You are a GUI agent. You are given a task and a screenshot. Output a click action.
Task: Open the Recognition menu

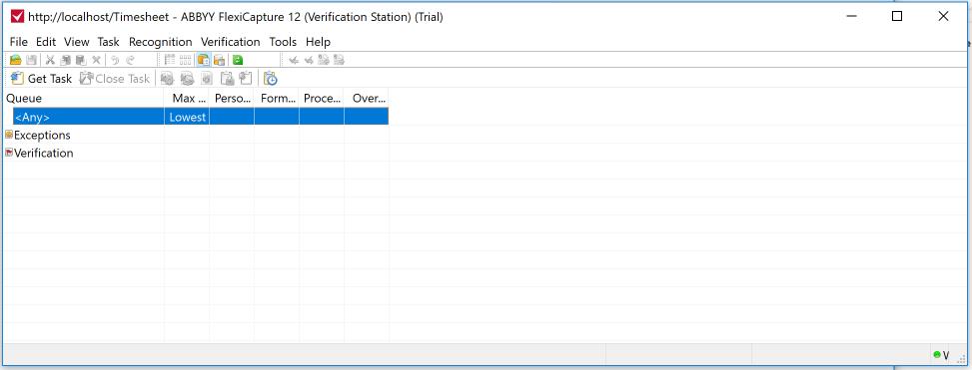[x=161, y=42]
